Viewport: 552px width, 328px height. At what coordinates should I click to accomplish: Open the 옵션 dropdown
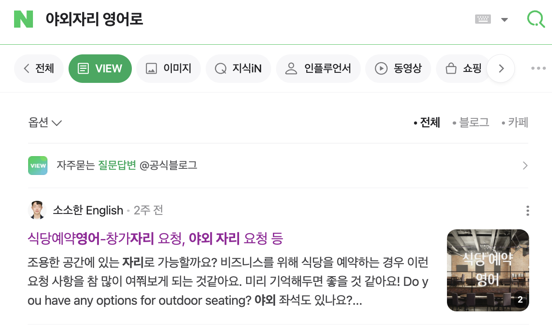pyautogui.click(x=44, y=122)
